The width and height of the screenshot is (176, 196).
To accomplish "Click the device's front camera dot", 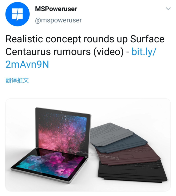I will 62,113.
